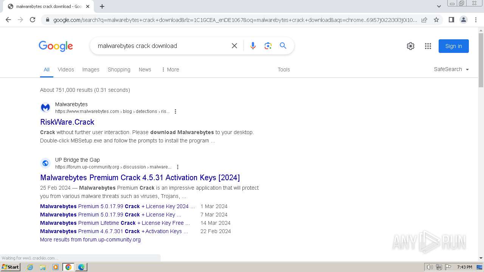Click the scrollbar down arrow
The height and width of the screenshot is (272, 484).
tap(481, 258)
